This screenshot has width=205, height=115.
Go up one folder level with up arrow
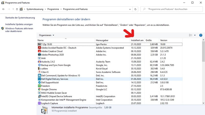17,9
